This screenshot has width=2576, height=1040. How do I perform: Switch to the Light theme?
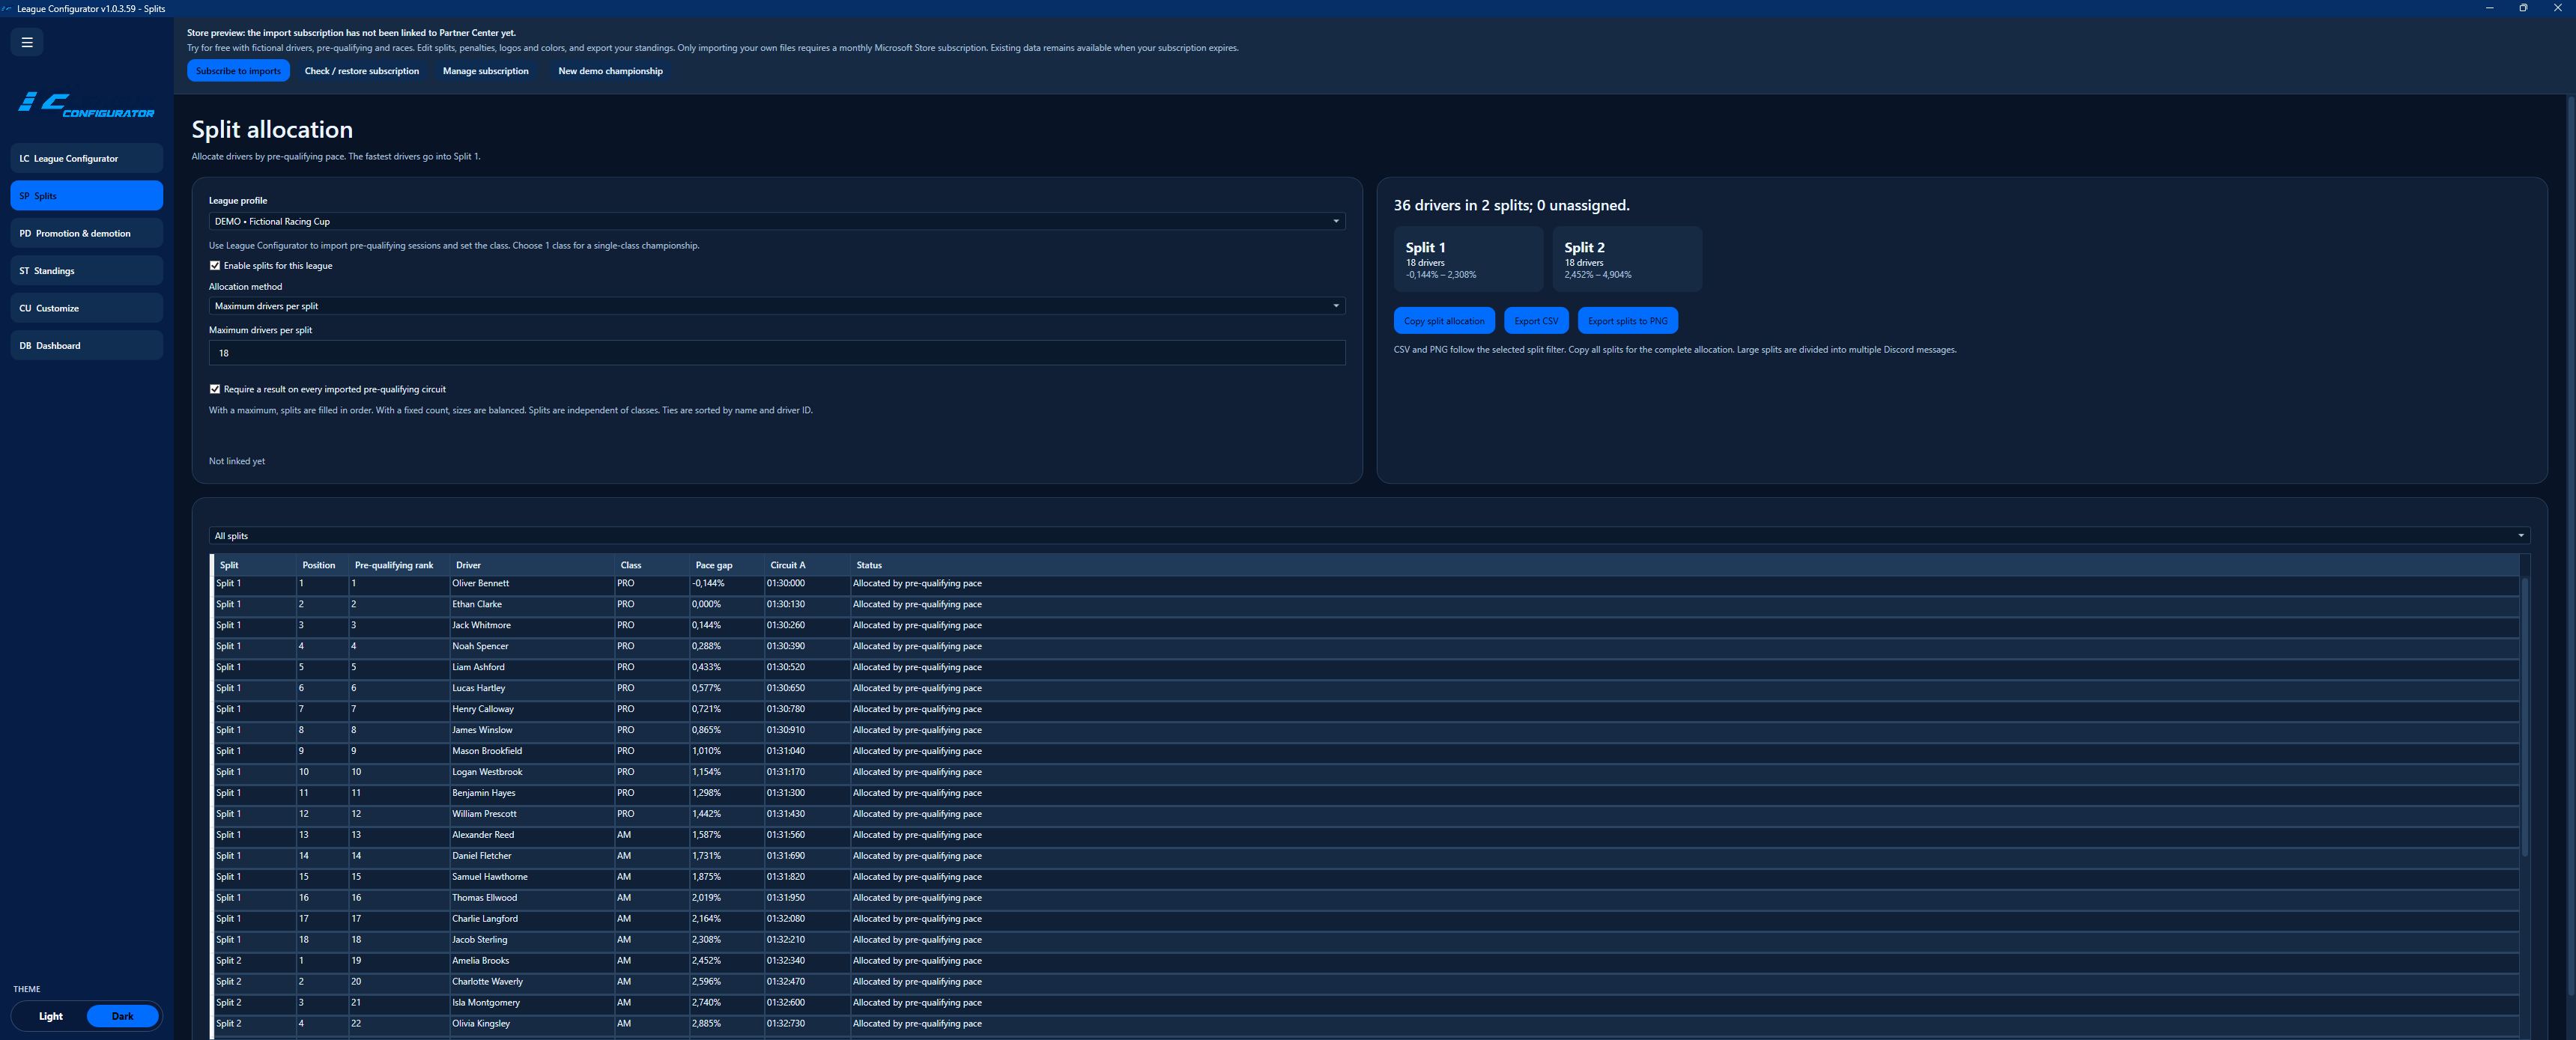tap(50, 1016)
